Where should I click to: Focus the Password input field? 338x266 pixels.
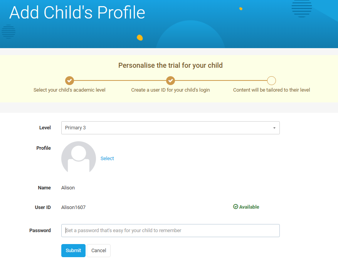pyautogui.click(x=170, y=231)
